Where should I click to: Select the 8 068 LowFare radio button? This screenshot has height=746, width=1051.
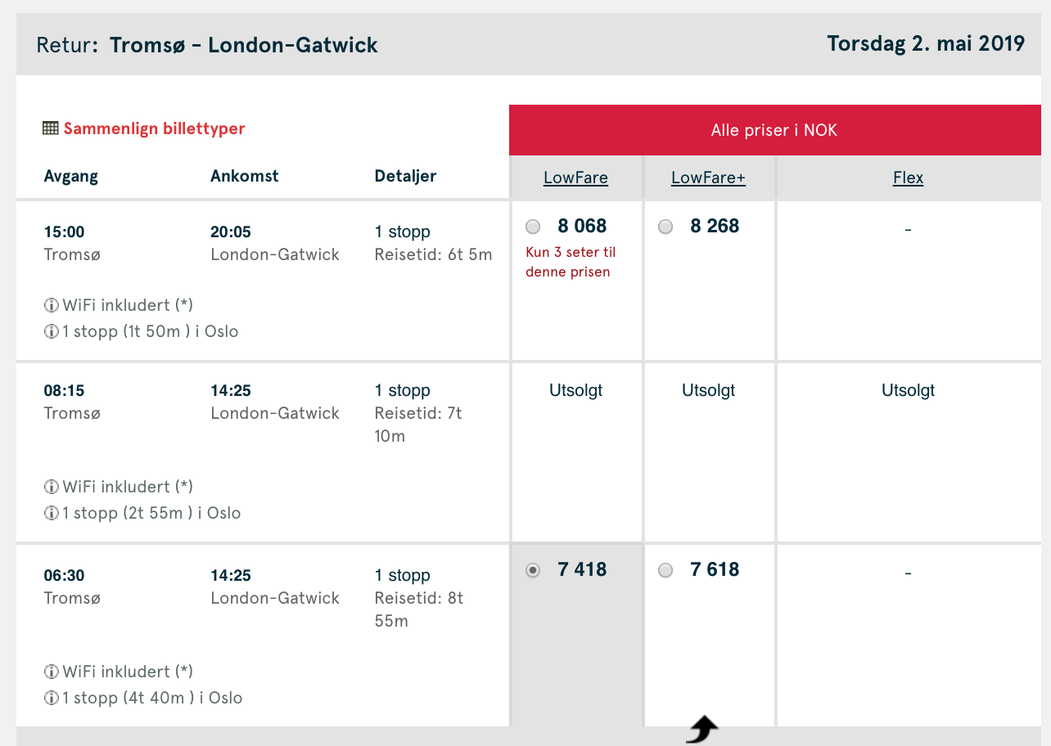click(533, 227)
